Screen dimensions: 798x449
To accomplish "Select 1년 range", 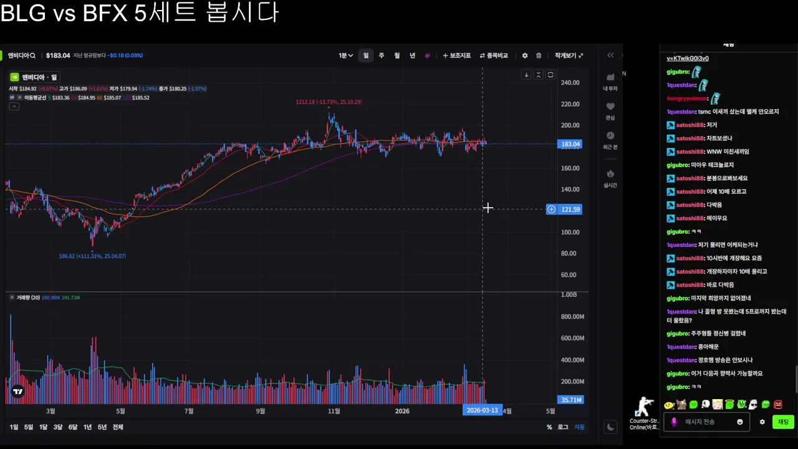I will point(87,427).
